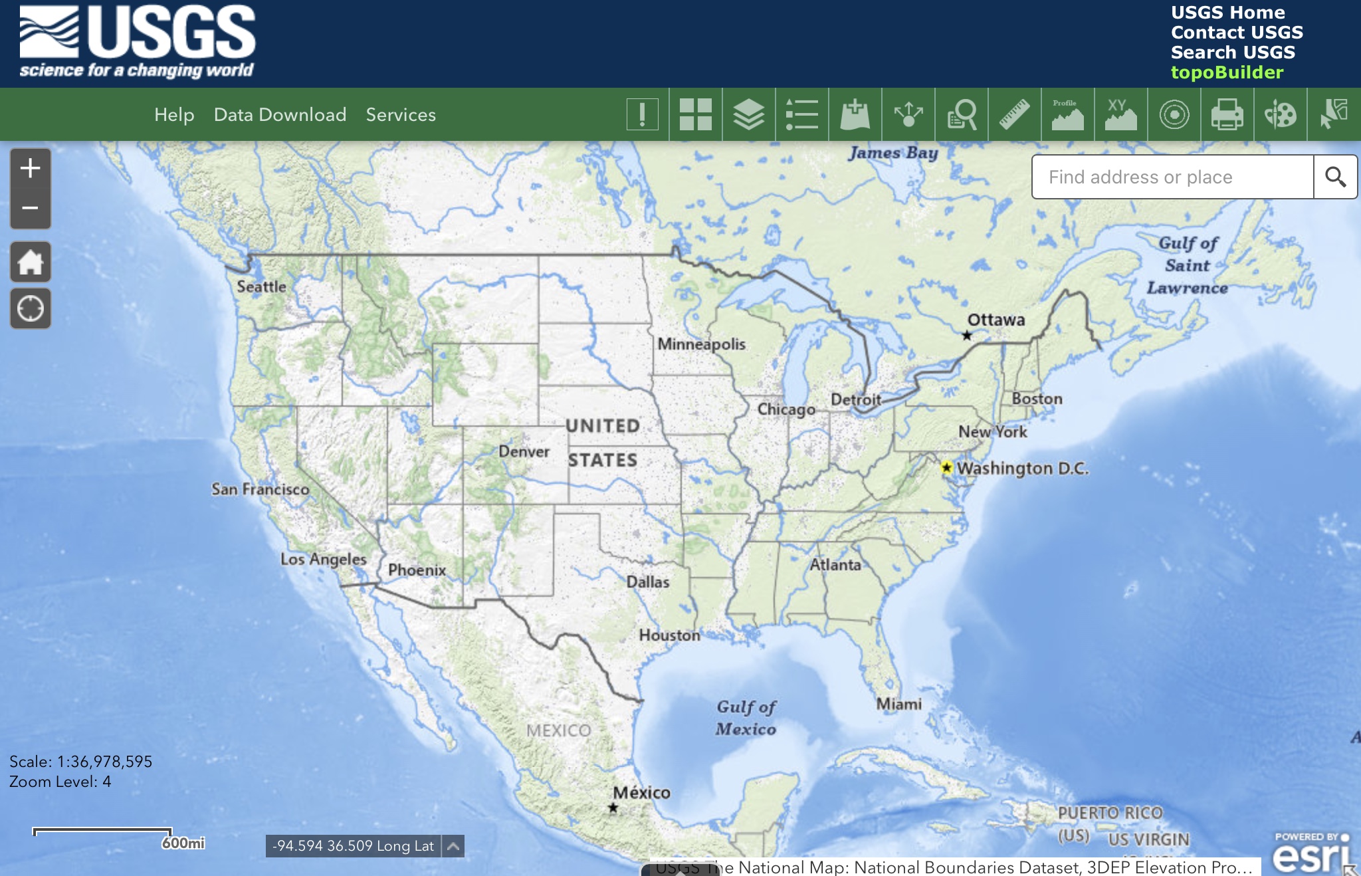Viewport: 1361px width, 876px height.
Task: Click the search magnifier button
Action: (1335, 177)
